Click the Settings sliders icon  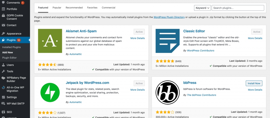tap(3, 97)
